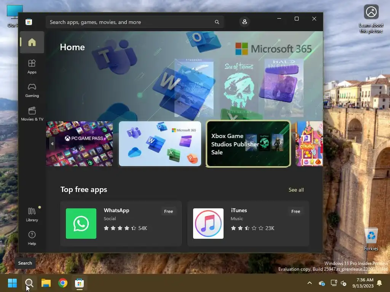Open taskbar Search
Image resolution: width=390 pixels, height=292 pixels.
tap(29, 283)
